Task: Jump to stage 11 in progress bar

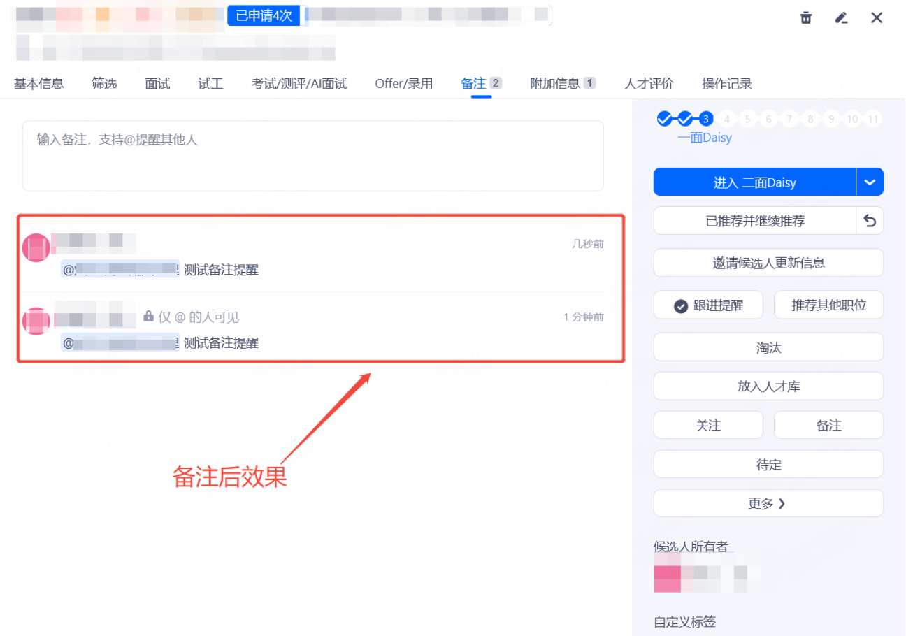Action: (872, 119)
